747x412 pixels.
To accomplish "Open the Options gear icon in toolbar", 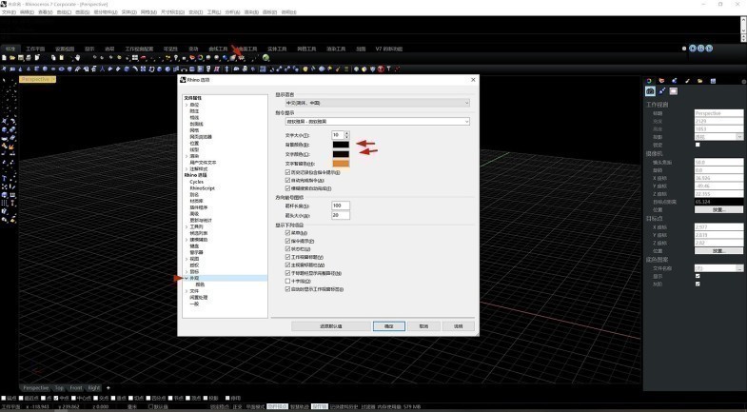I will click(x=243, y=57).
